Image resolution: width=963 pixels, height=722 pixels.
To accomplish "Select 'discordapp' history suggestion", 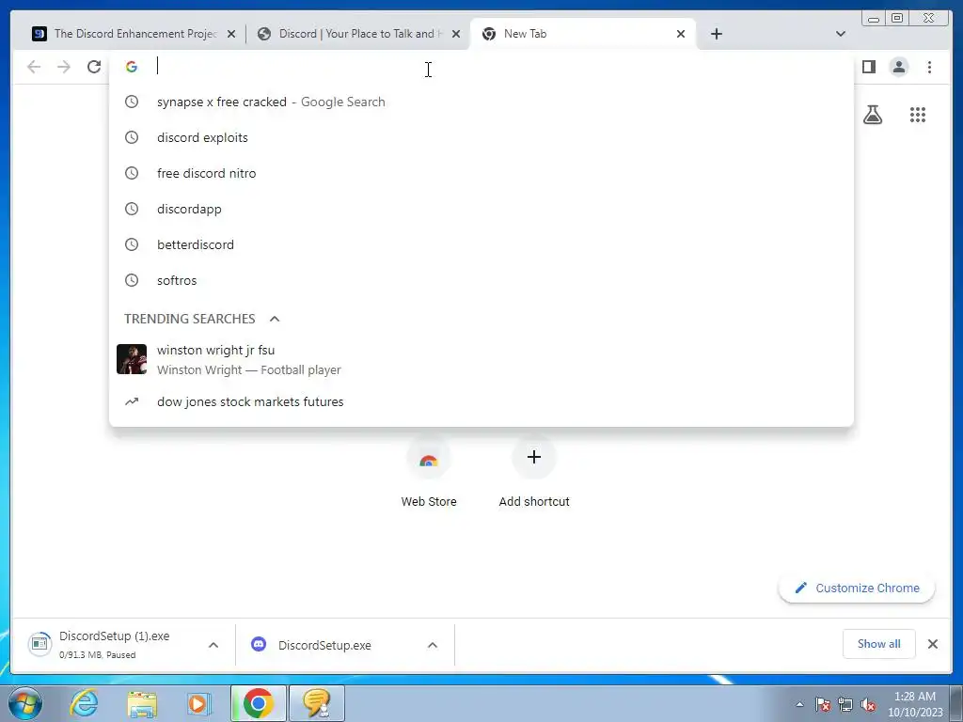I will (x=481, y=209).
